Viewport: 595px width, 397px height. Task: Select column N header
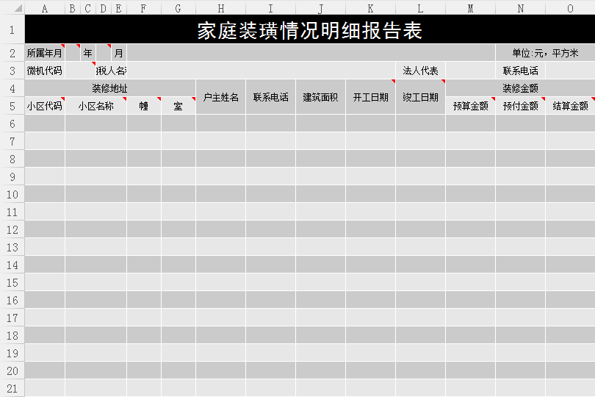(x=520, y=9)
